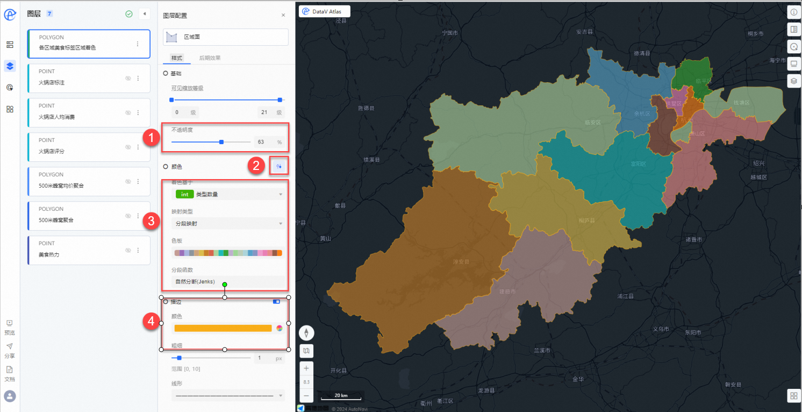Click the 区域面 layer type selector
The image size is (802, 412).
(x=226, y=37)
